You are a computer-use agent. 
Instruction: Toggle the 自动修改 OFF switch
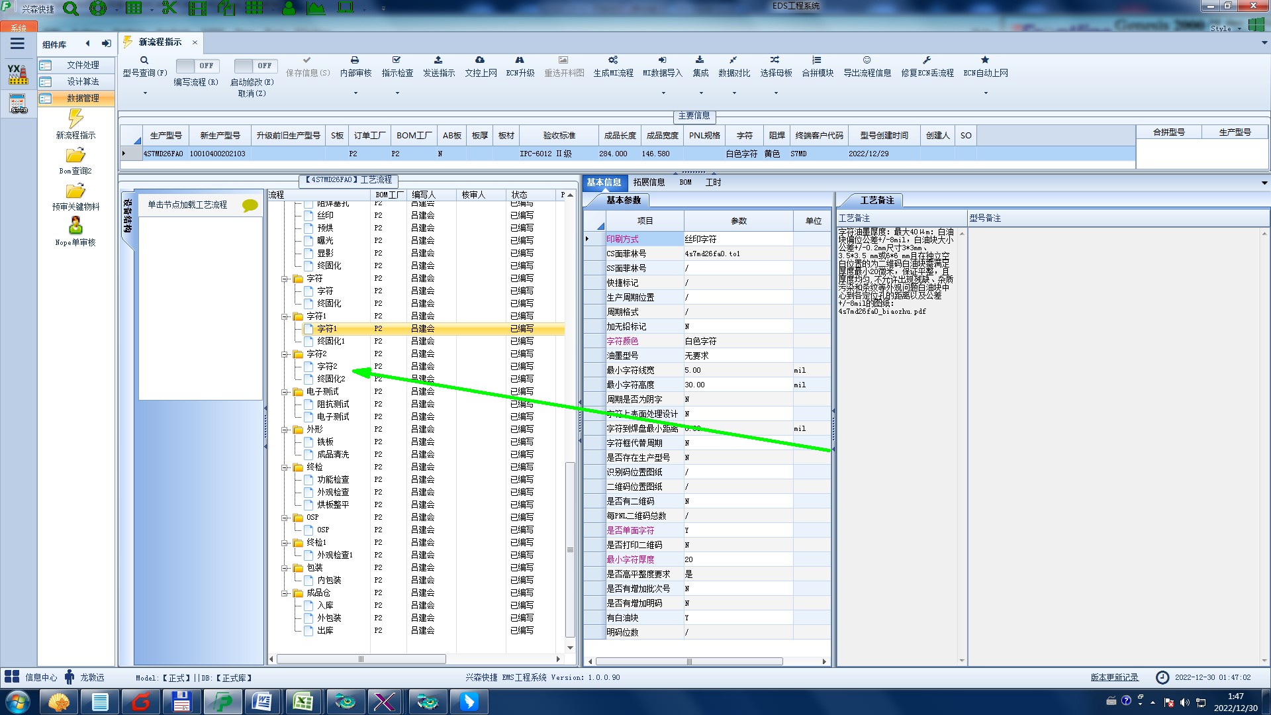point(256,66)
